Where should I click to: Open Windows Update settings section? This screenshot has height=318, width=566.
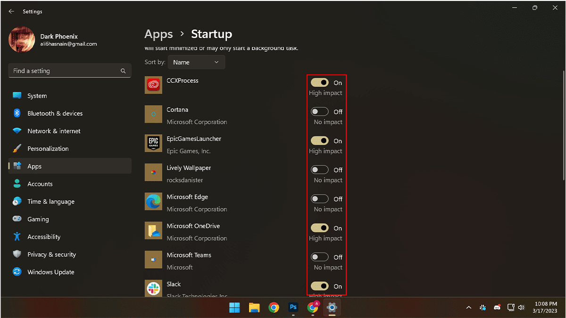point(50,272)
